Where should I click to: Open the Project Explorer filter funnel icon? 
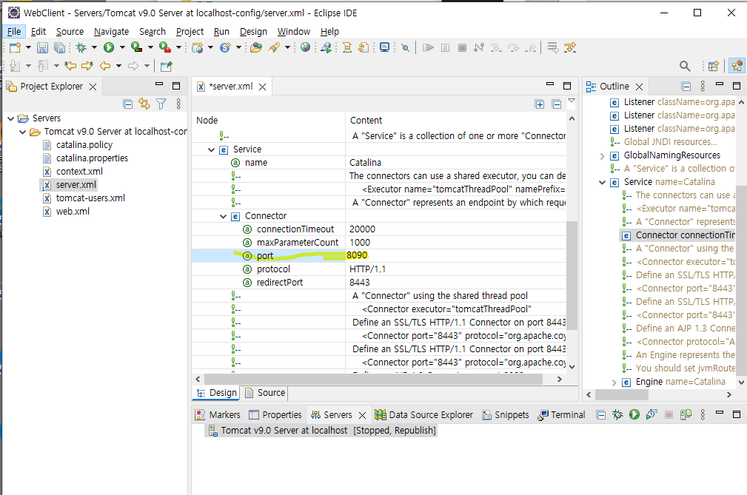point(161,104)
